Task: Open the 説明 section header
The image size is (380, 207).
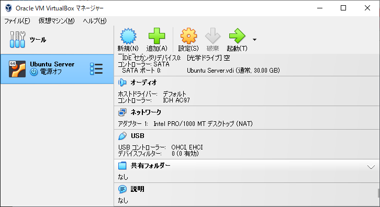Action: pyautogui.click(x=137, y=189)
